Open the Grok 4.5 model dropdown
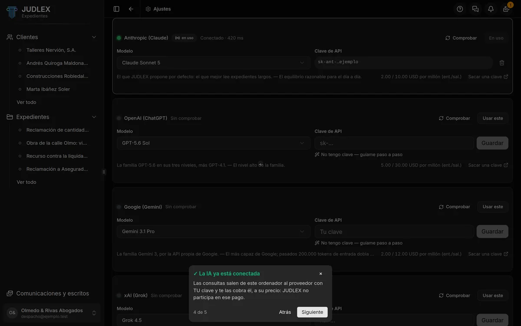521x326 pixels. pyautogui.click(x=214, y=320)
